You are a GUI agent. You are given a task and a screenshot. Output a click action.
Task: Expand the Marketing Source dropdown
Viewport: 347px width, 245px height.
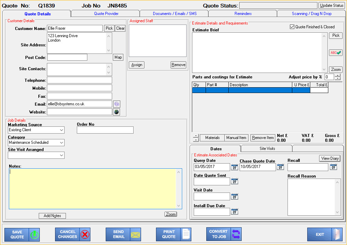pyautogui.click(x=62, y=130)
